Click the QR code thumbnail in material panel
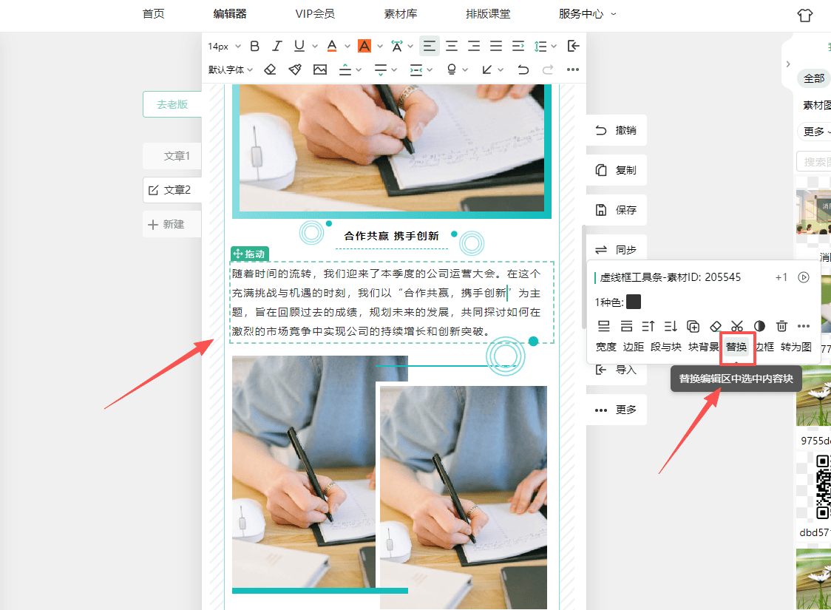This screenshot has width=831, height=610. (822, 486)
